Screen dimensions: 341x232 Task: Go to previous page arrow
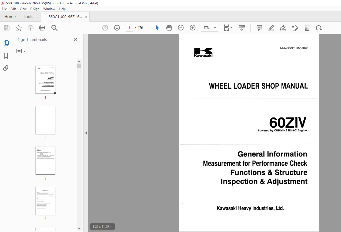105,28
